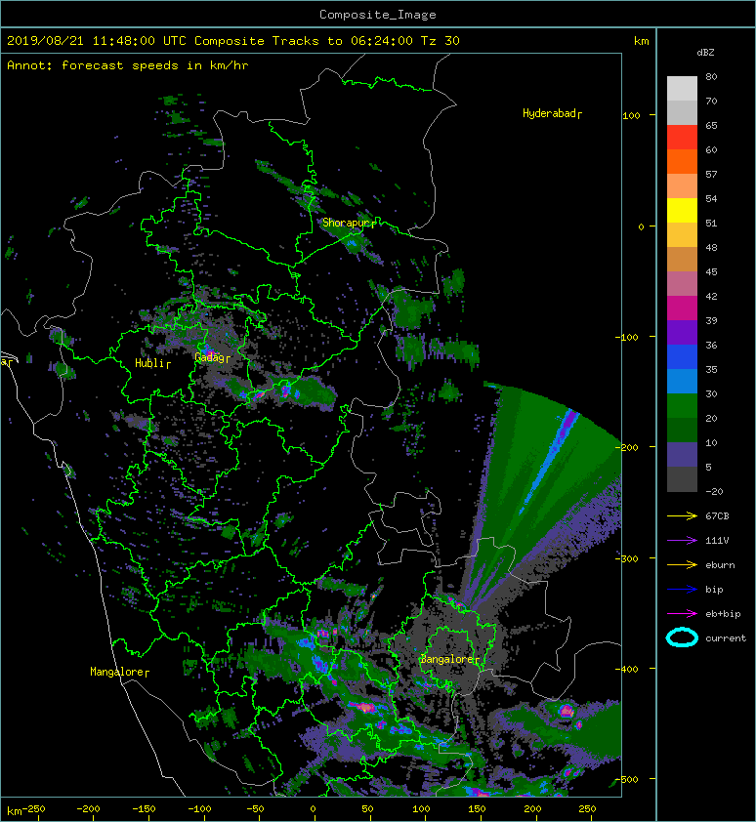Screen dimensions: 756x822
Task: Click the blue 36 dBZ color swatch
Action: (x=682, y=356)
